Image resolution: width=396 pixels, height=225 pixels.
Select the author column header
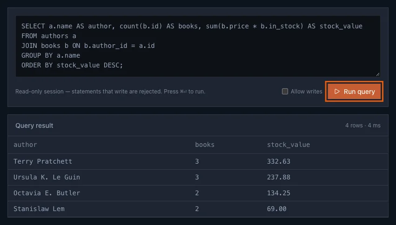(x=25, y=145)
